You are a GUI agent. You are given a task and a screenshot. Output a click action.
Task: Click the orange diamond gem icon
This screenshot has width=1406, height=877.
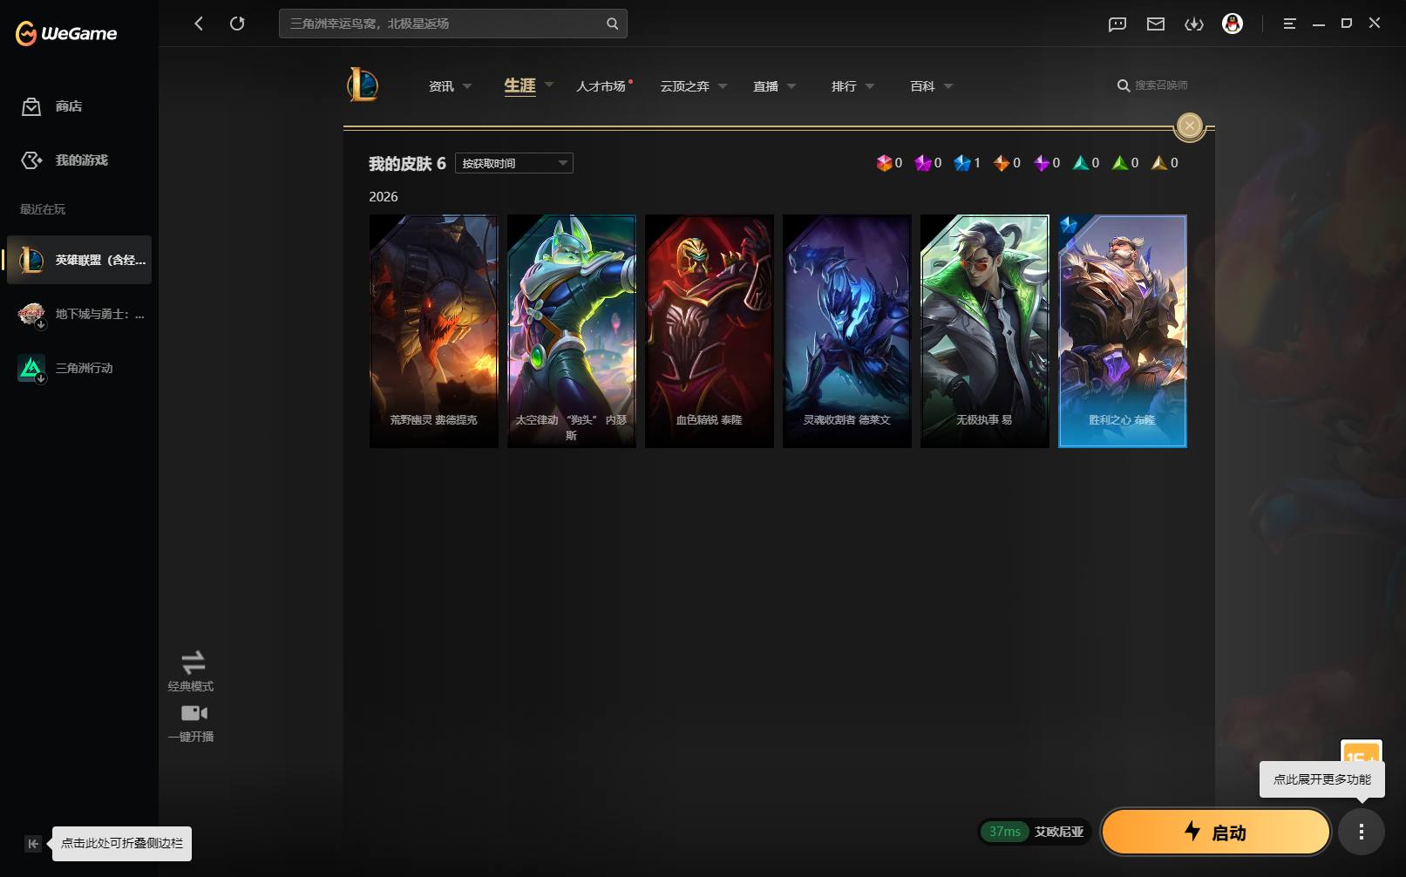point(1002,163)
